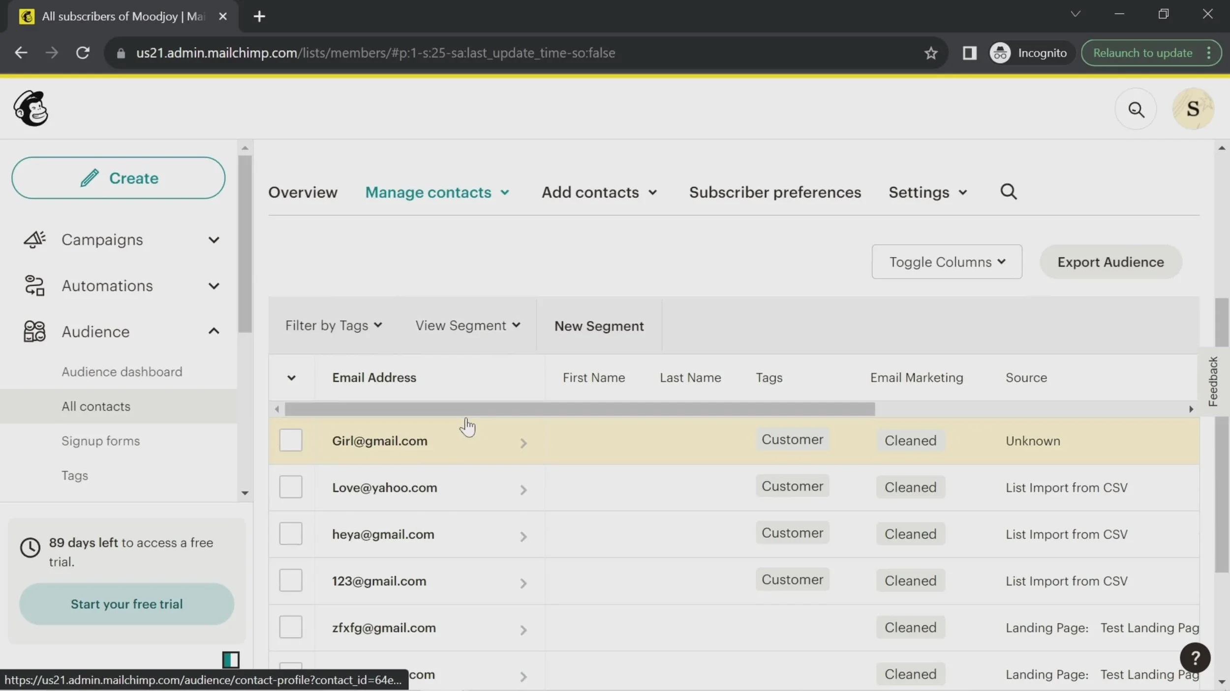Open the global search magnifier icon
The height and width of the screenshot is (691, 1230).
[1136, 109]
